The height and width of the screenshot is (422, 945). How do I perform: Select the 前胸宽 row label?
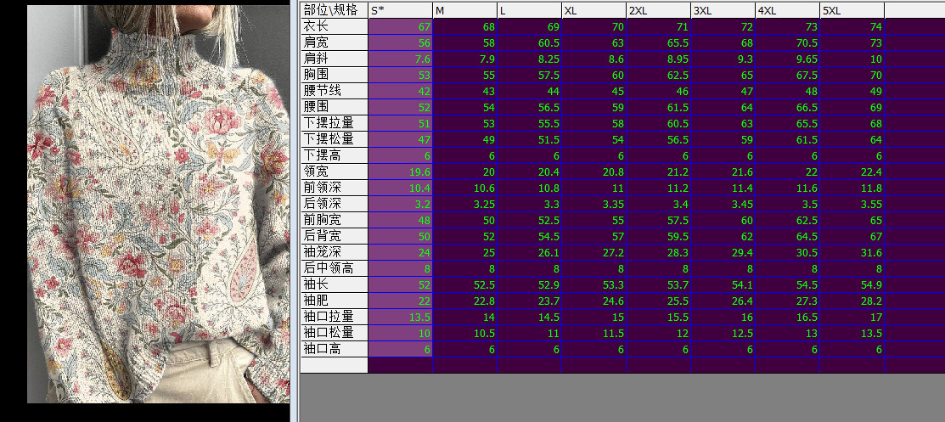coord(335,220)
